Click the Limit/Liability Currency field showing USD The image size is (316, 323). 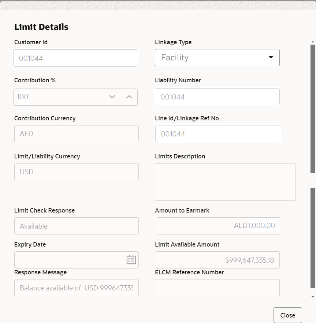(x=76, y=172)
